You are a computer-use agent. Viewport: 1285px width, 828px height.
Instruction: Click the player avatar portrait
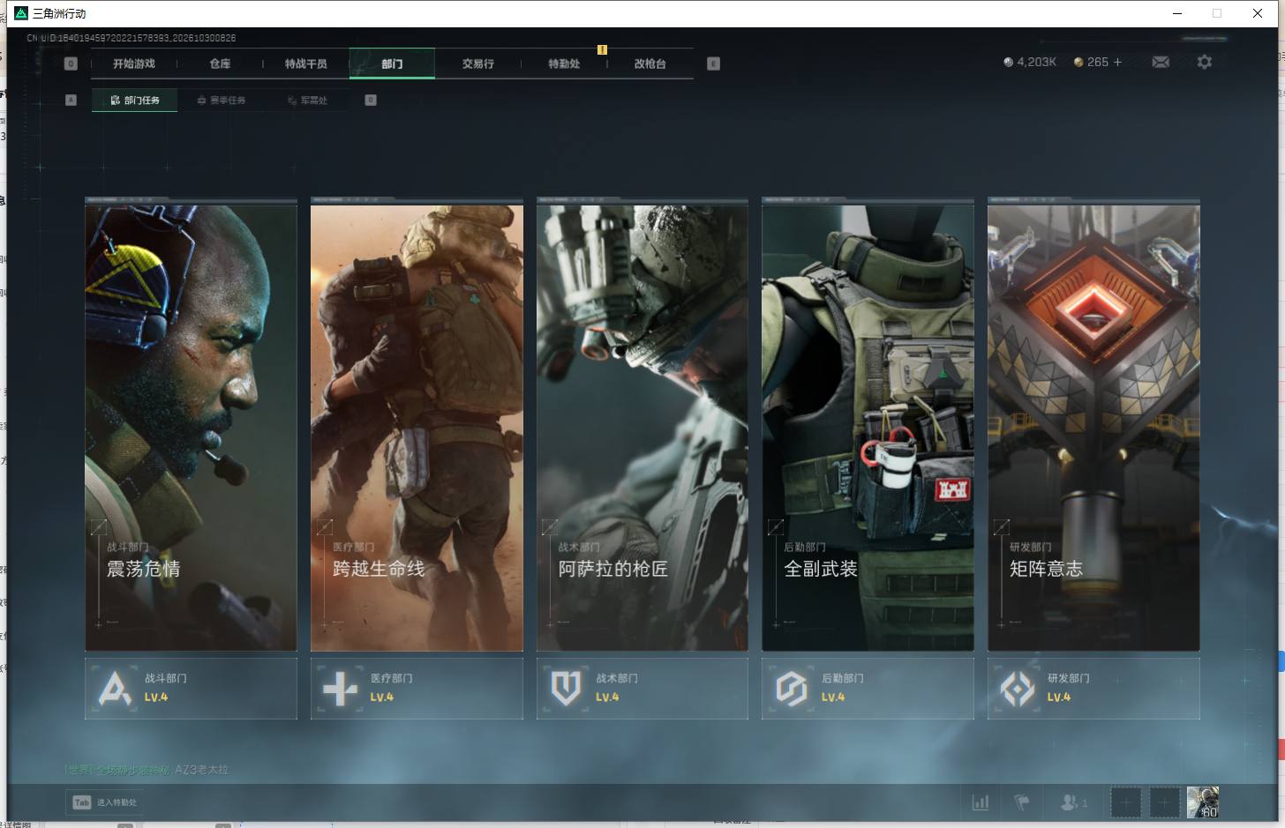[x=1203, y=802]
